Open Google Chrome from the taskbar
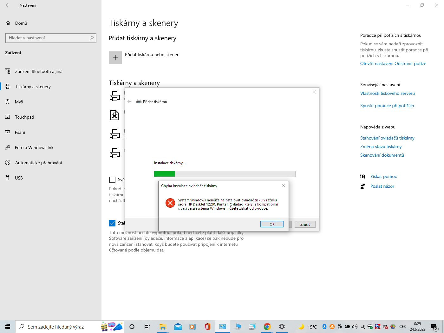 point(267,327)
